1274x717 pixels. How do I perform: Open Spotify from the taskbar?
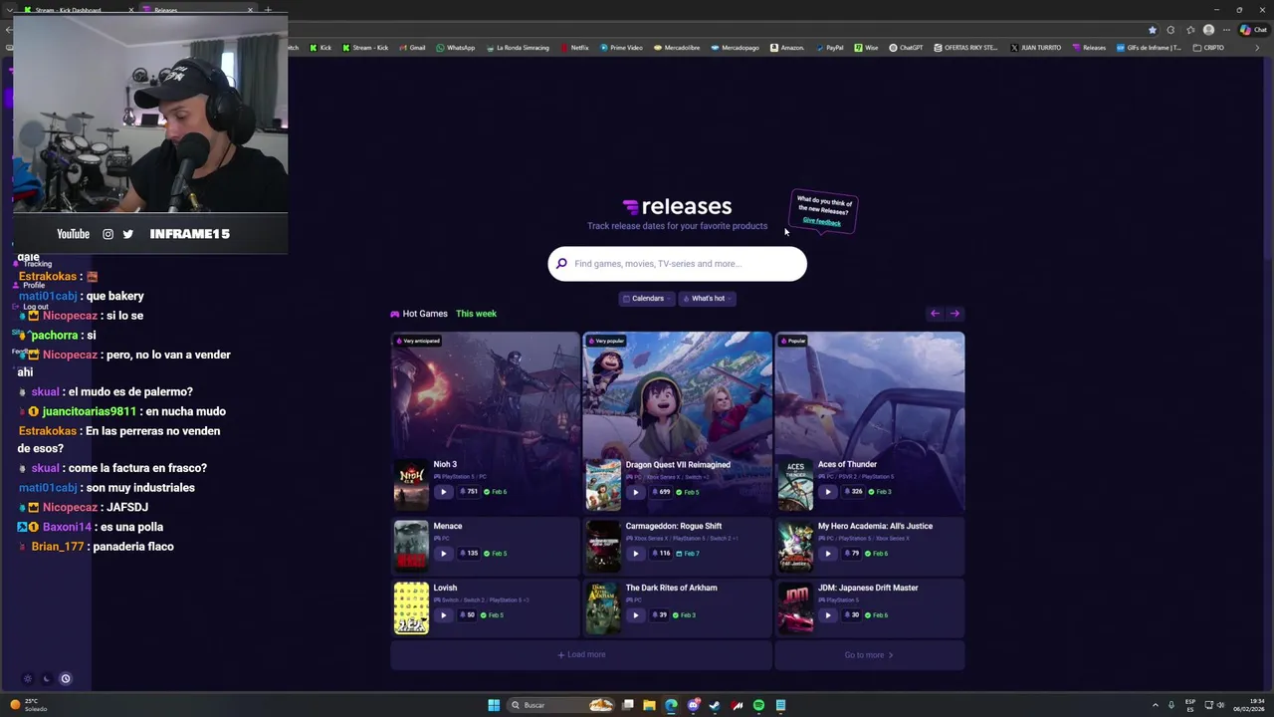(x=758, y=705)
